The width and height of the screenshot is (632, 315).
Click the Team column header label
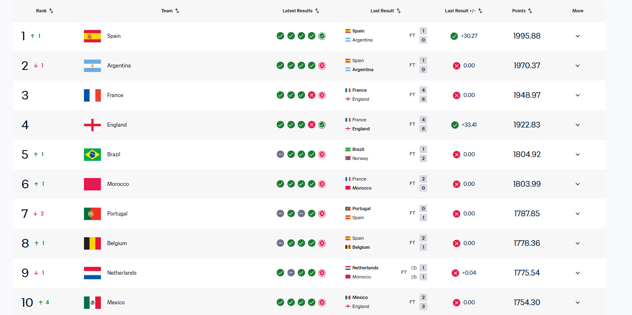[167, 11]
